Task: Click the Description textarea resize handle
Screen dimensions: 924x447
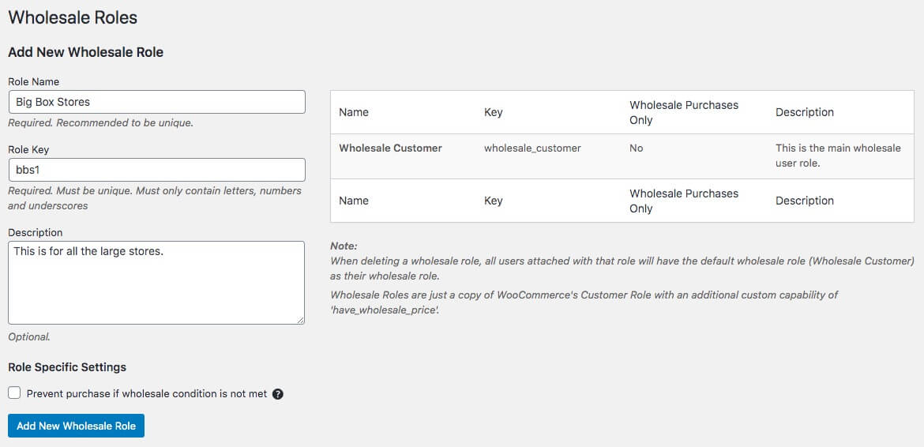Action: [300, 320]
